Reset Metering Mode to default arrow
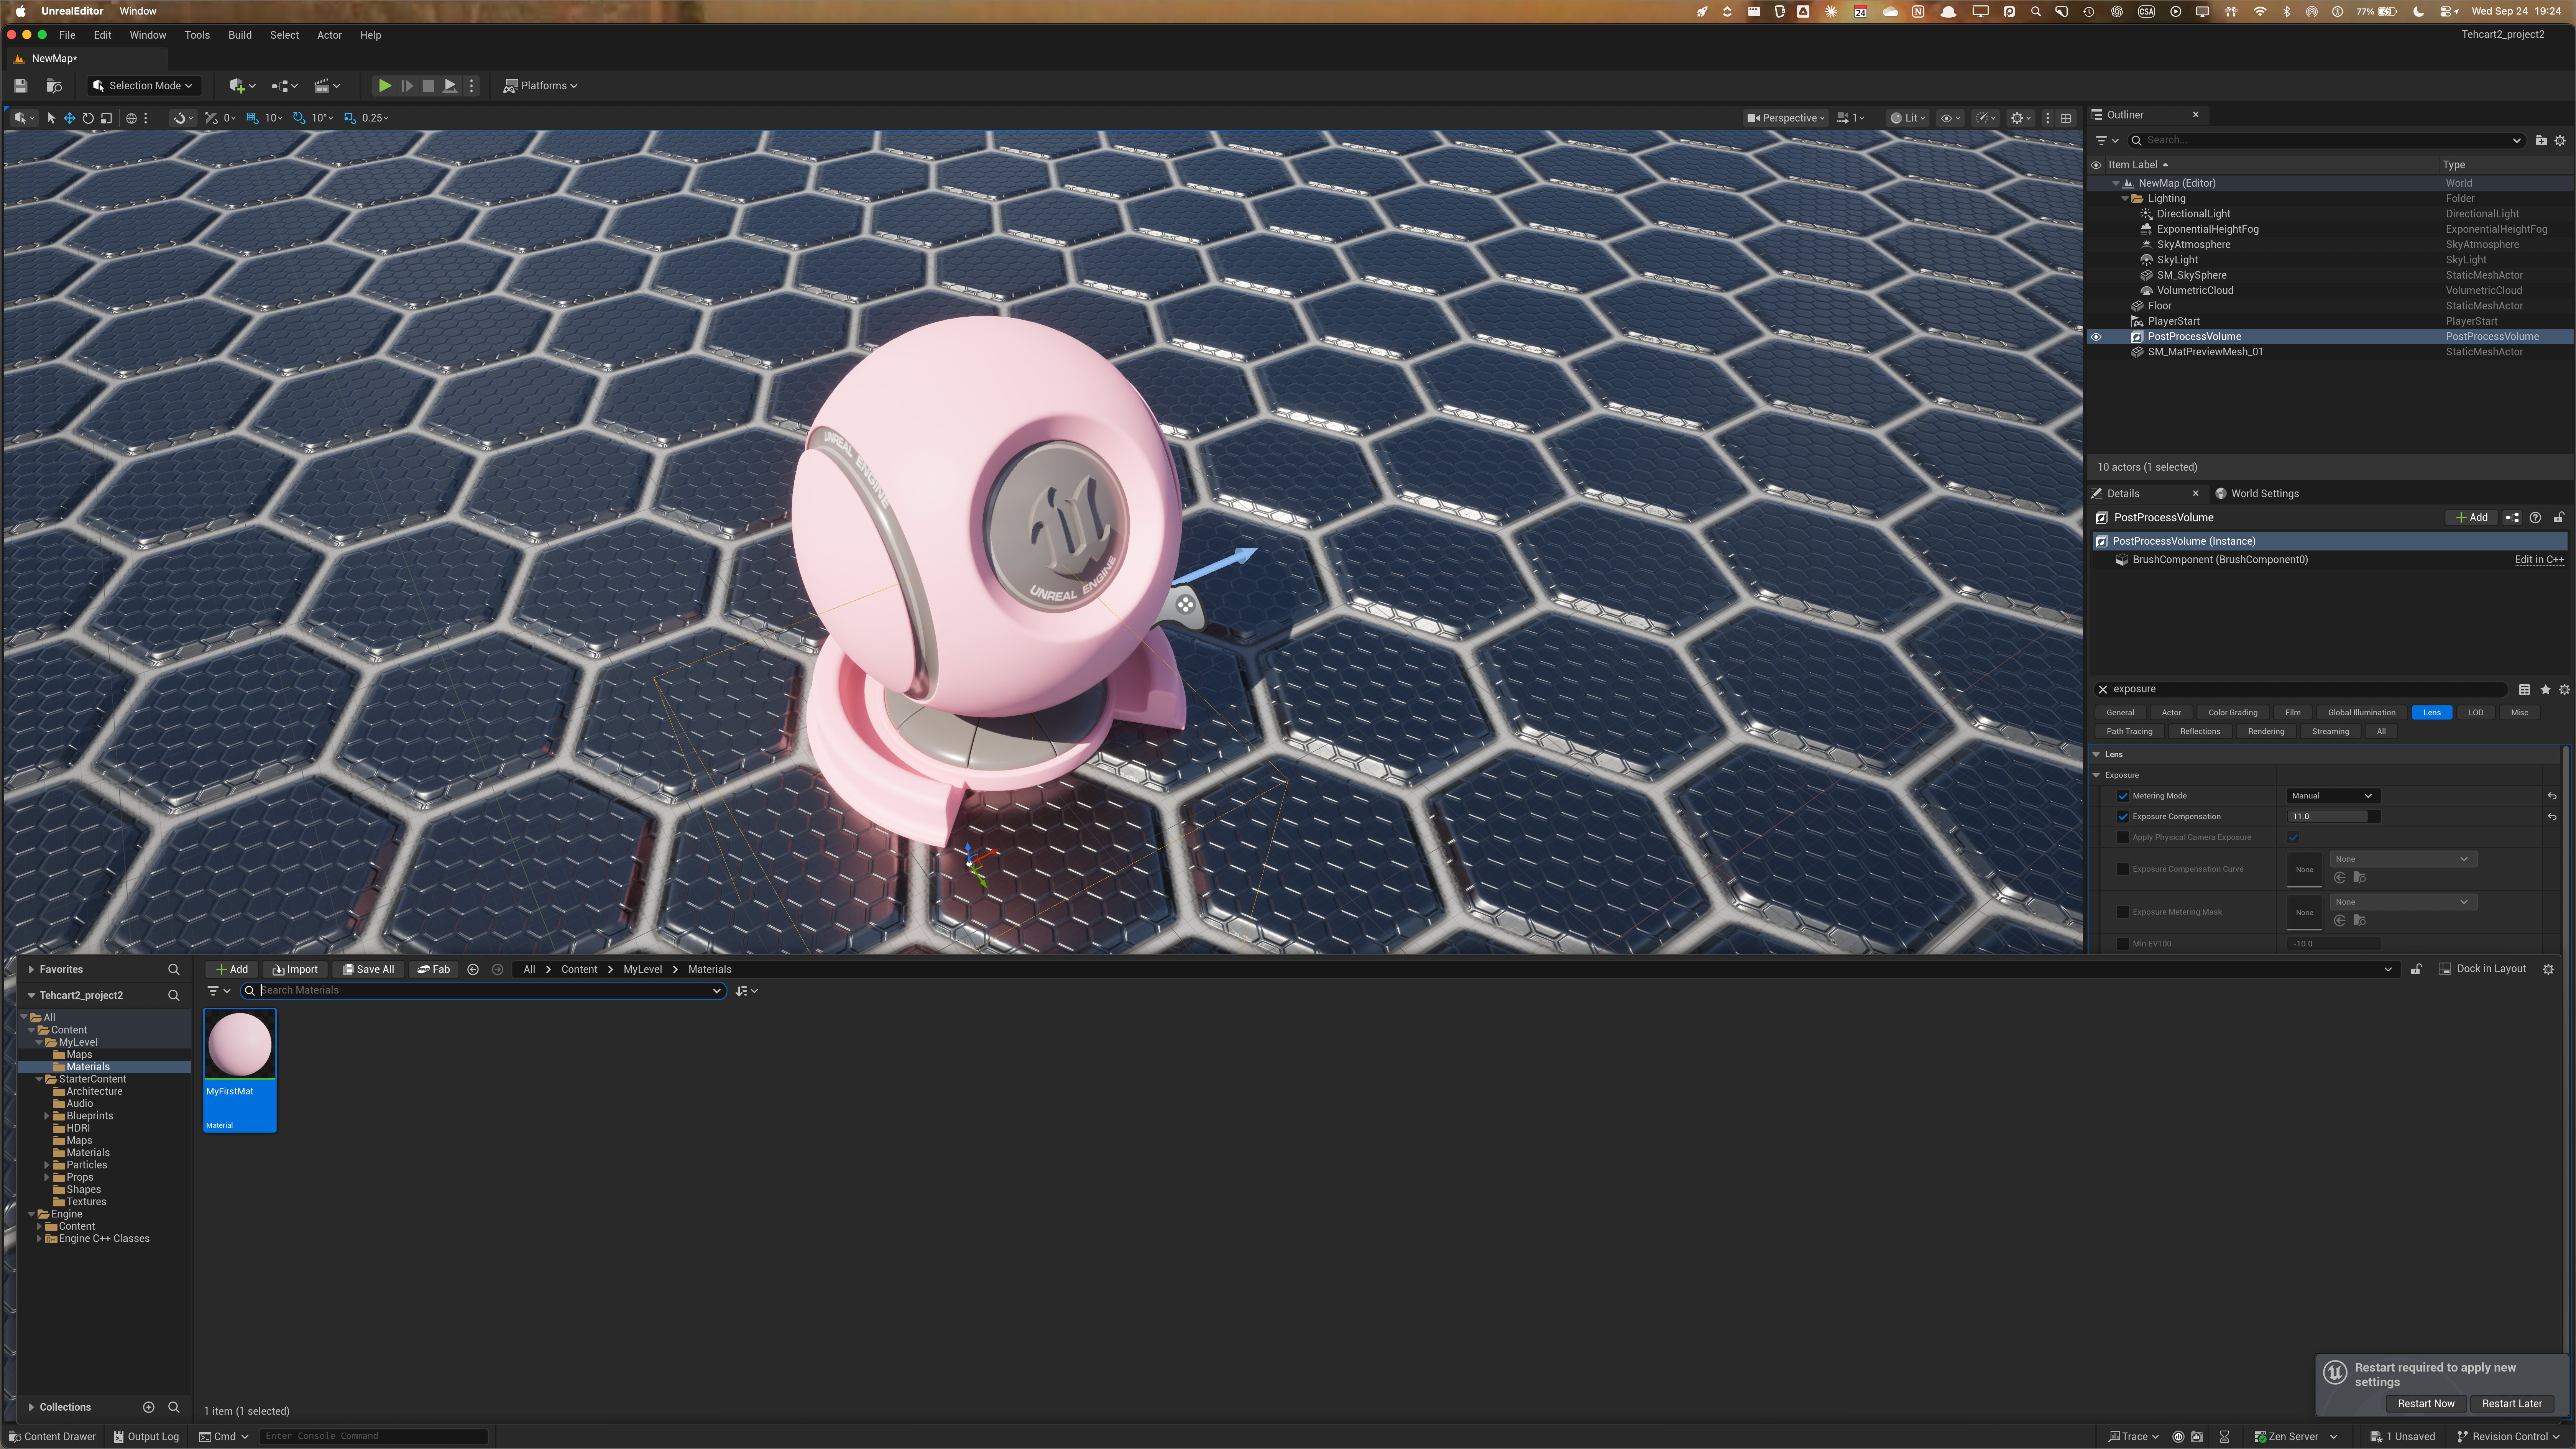This screenshot has height=1449, width=2576. 2552,796
